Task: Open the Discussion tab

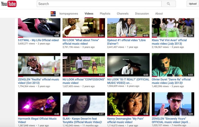Action: [142, 14]
